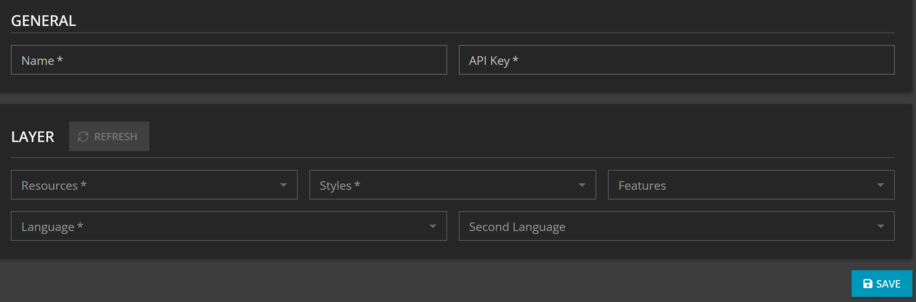Click the circular arrows Refresh icon

click(83, 137)
